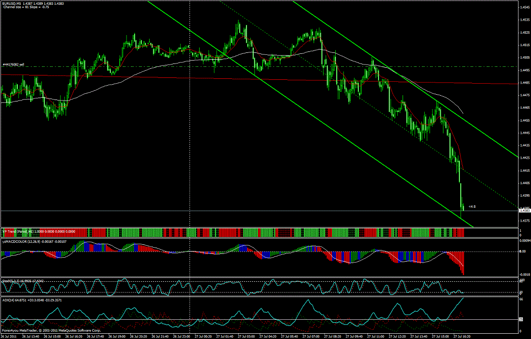The width and height of the screenshot is (531, 339).
Task: Click the 1.4475 price scale label
Action: 525,95
